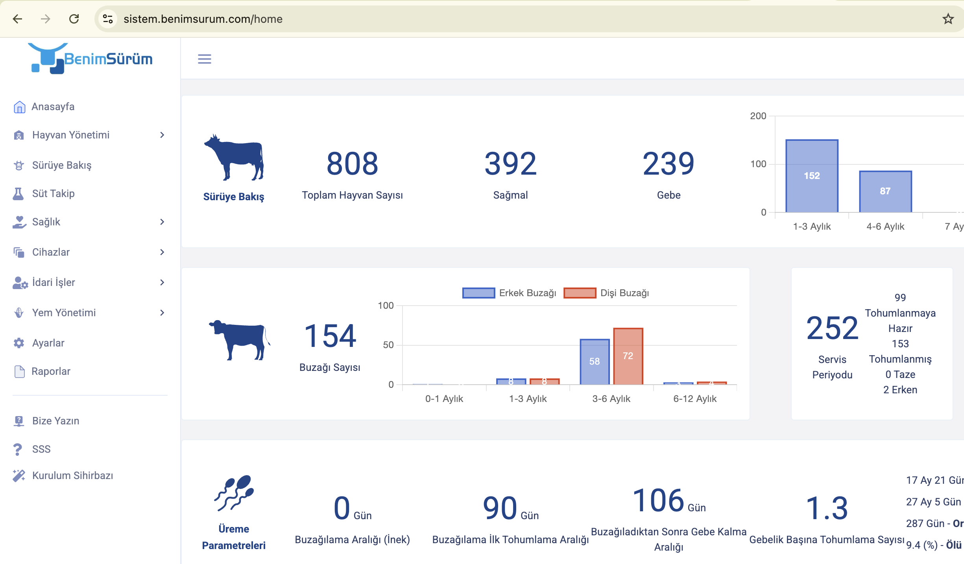Image resolution: width=964 pixels, height=564 pixels.
Task: Click the hamburger menu icon
Action: [x=204, y=59]
